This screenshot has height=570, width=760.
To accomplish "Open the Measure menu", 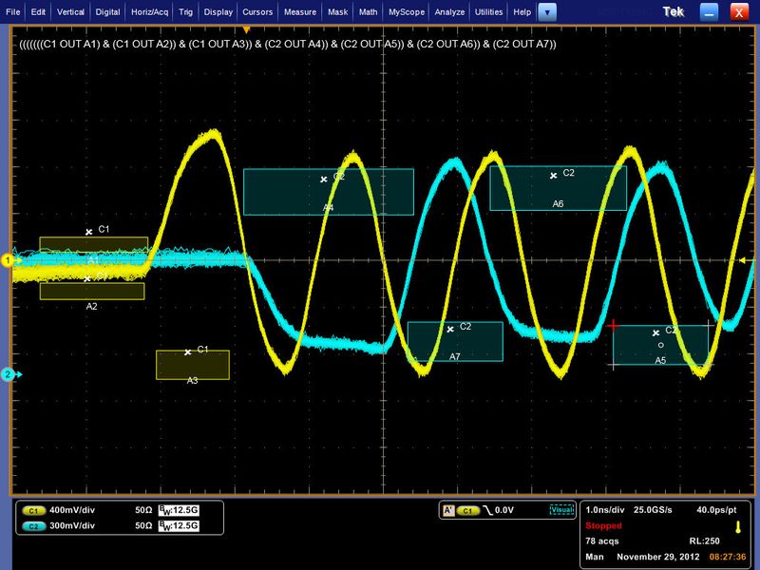I will point(299,12).
